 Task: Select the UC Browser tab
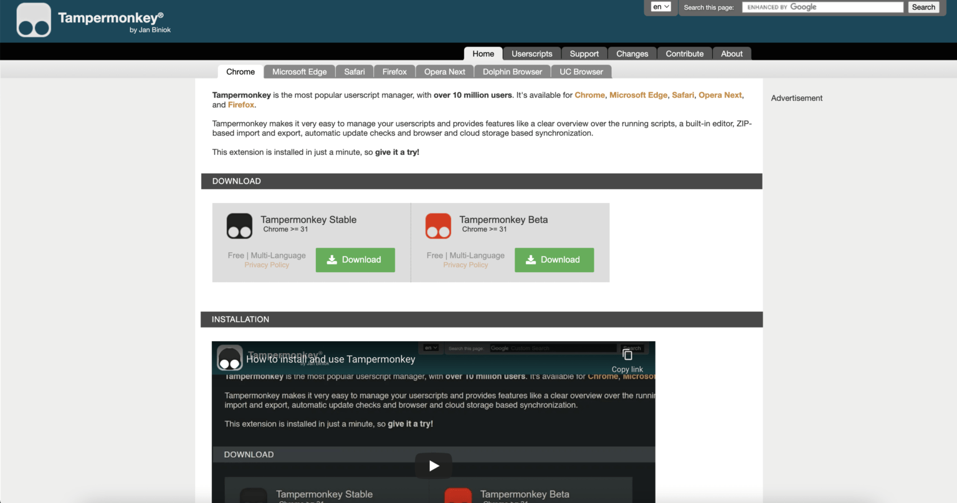(581, 72)
